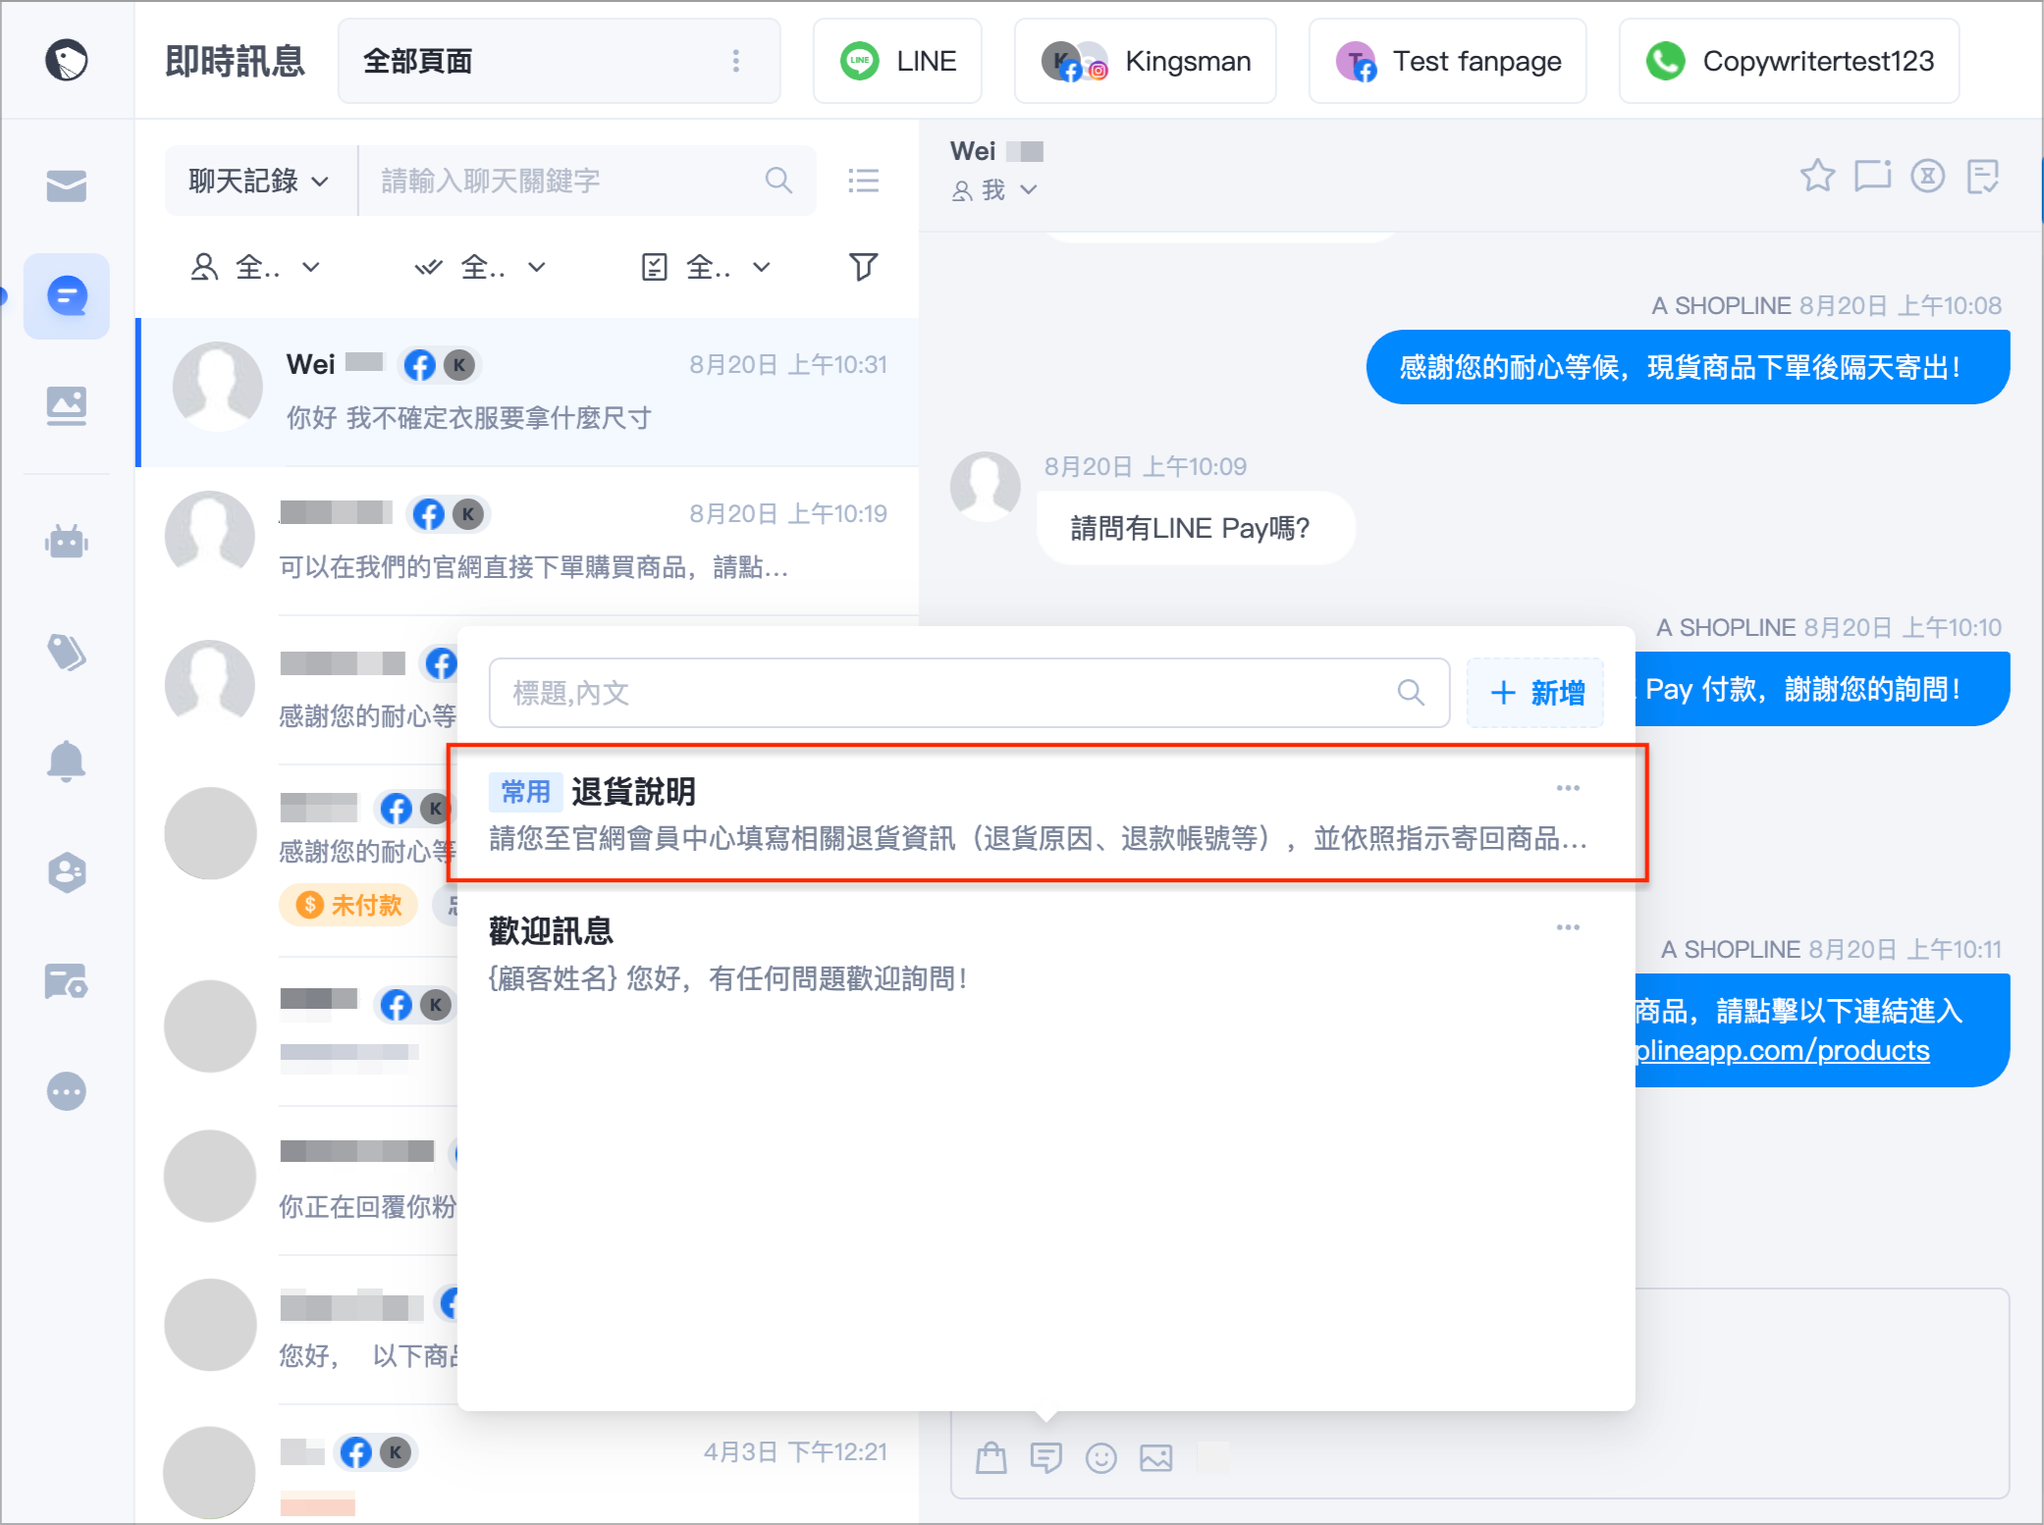Click the 未付款 unpaid tag
The image size is (2044, 1525).
(350, 905)
